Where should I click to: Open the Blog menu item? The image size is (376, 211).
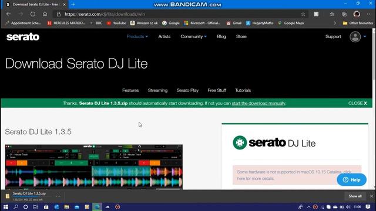click(x=221, y=36)
